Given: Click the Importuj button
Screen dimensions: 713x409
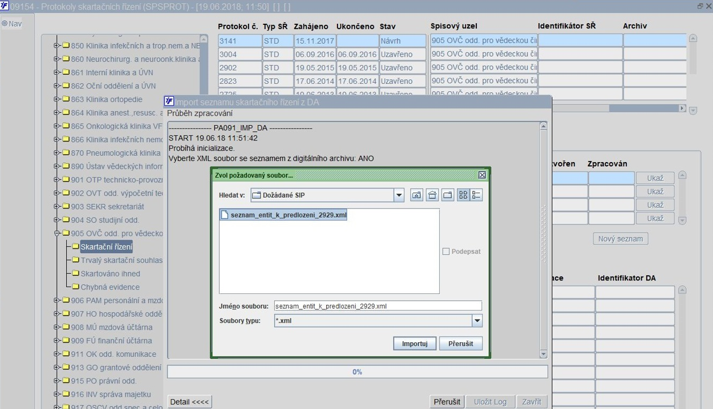Looking at the screenshot, I should click(x=415, y=344).
